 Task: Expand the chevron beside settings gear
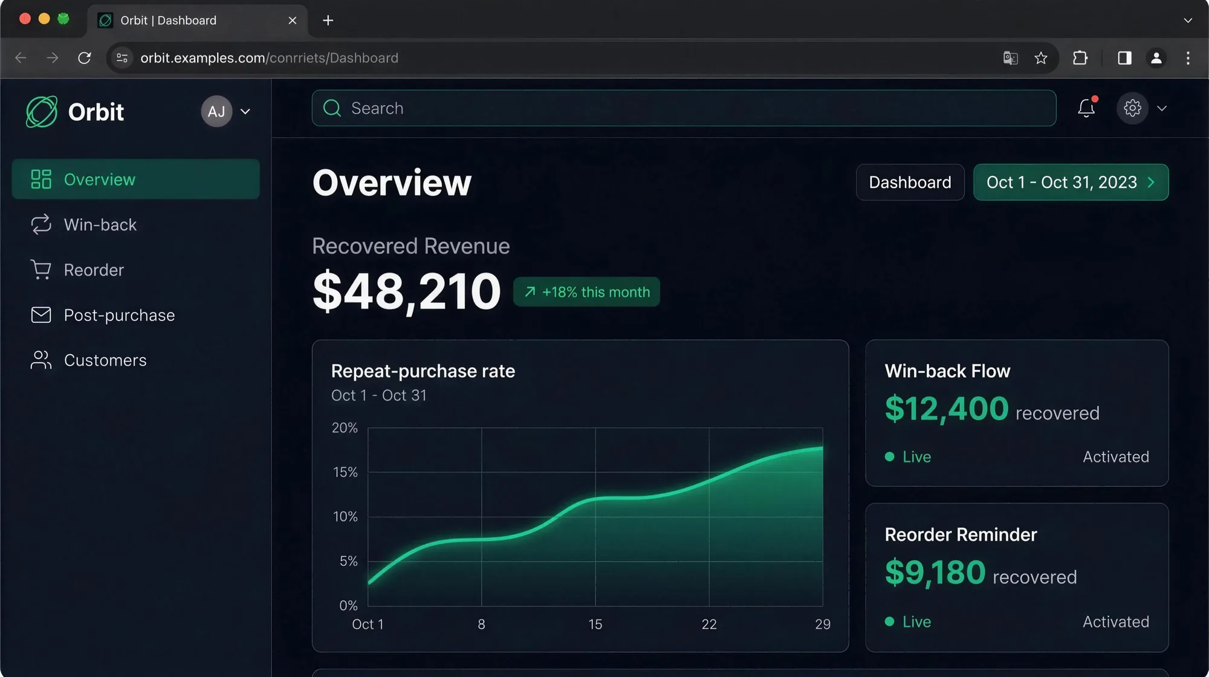pyautogui.click(x=1162, y=108)
